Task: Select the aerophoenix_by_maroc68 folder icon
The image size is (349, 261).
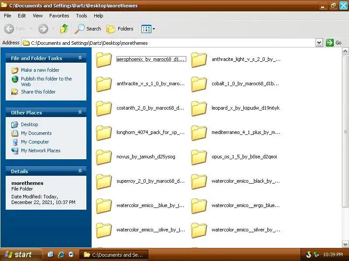Action: 104,60
